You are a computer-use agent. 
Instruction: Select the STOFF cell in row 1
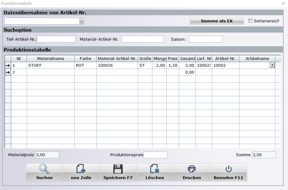[50, 66]
